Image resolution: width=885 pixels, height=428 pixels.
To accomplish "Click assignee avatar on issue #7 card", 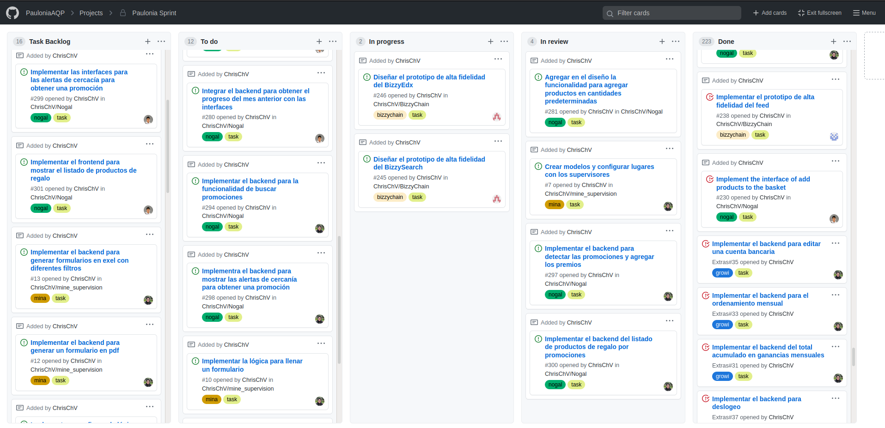I will coord(668,206).
